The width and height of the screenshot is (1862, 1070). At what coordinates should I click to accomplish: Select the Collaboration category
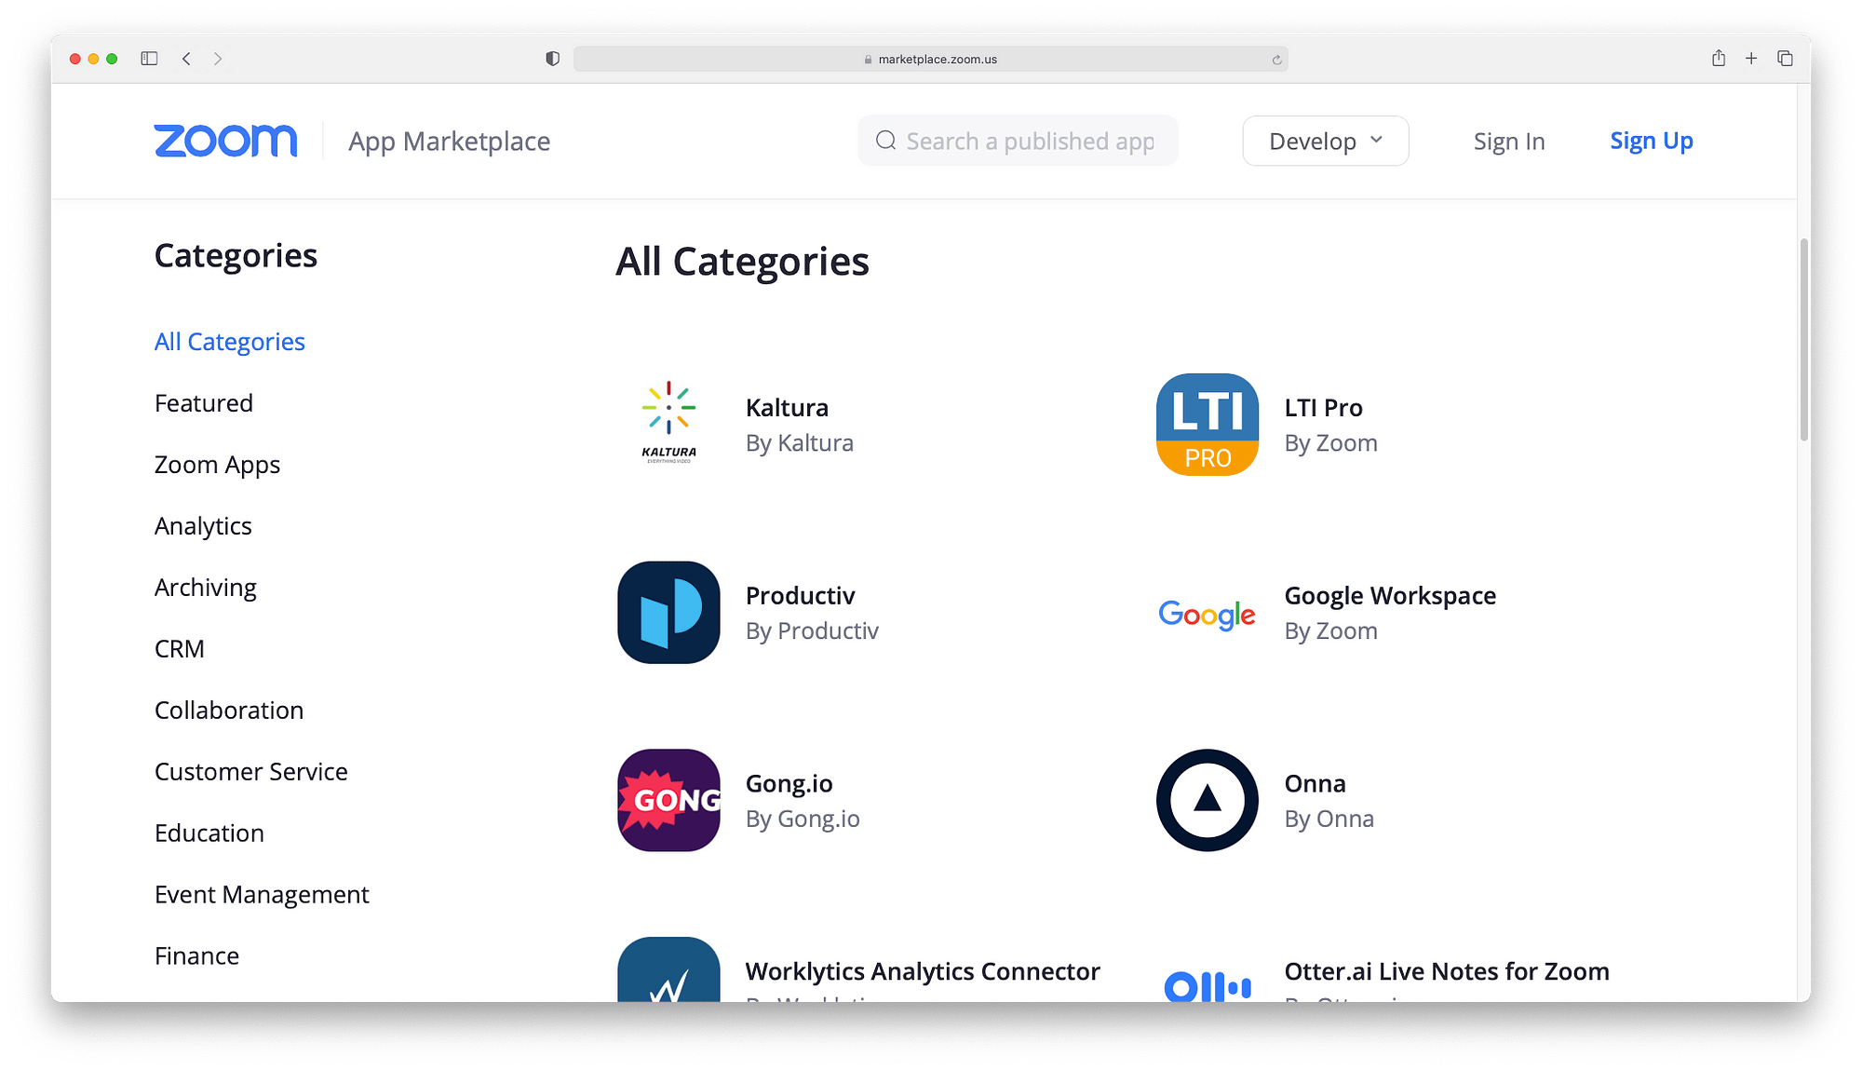pos(229,709)
